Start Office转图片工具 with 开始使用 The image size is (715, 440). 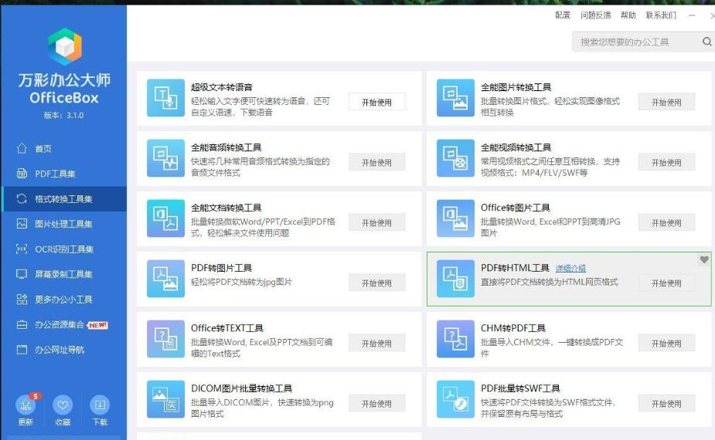point(666,223)
